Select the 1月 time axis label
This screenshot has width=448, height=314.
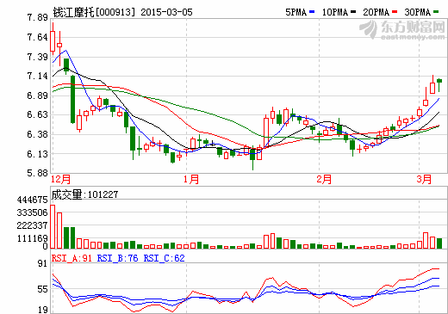(x=191, y=180)
